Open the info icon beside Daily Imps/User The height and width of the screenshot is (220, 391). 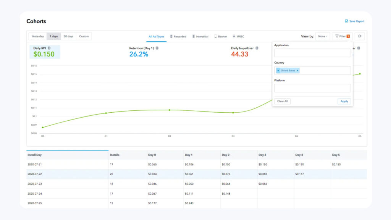pyautogui.click(x=257, y=48)
